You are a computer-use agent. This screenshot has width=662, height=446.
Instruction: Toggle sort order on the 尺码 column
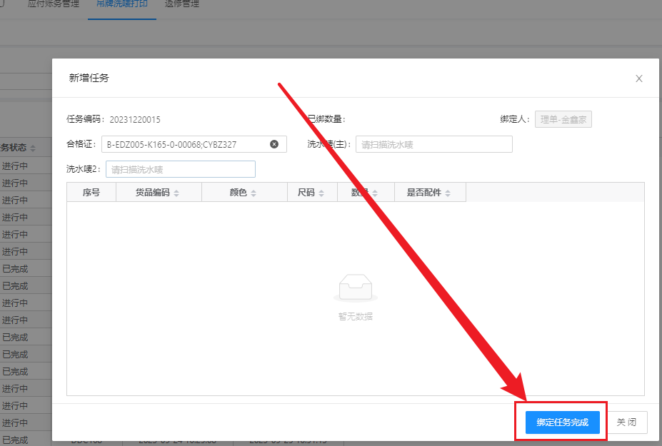point(321,193)
